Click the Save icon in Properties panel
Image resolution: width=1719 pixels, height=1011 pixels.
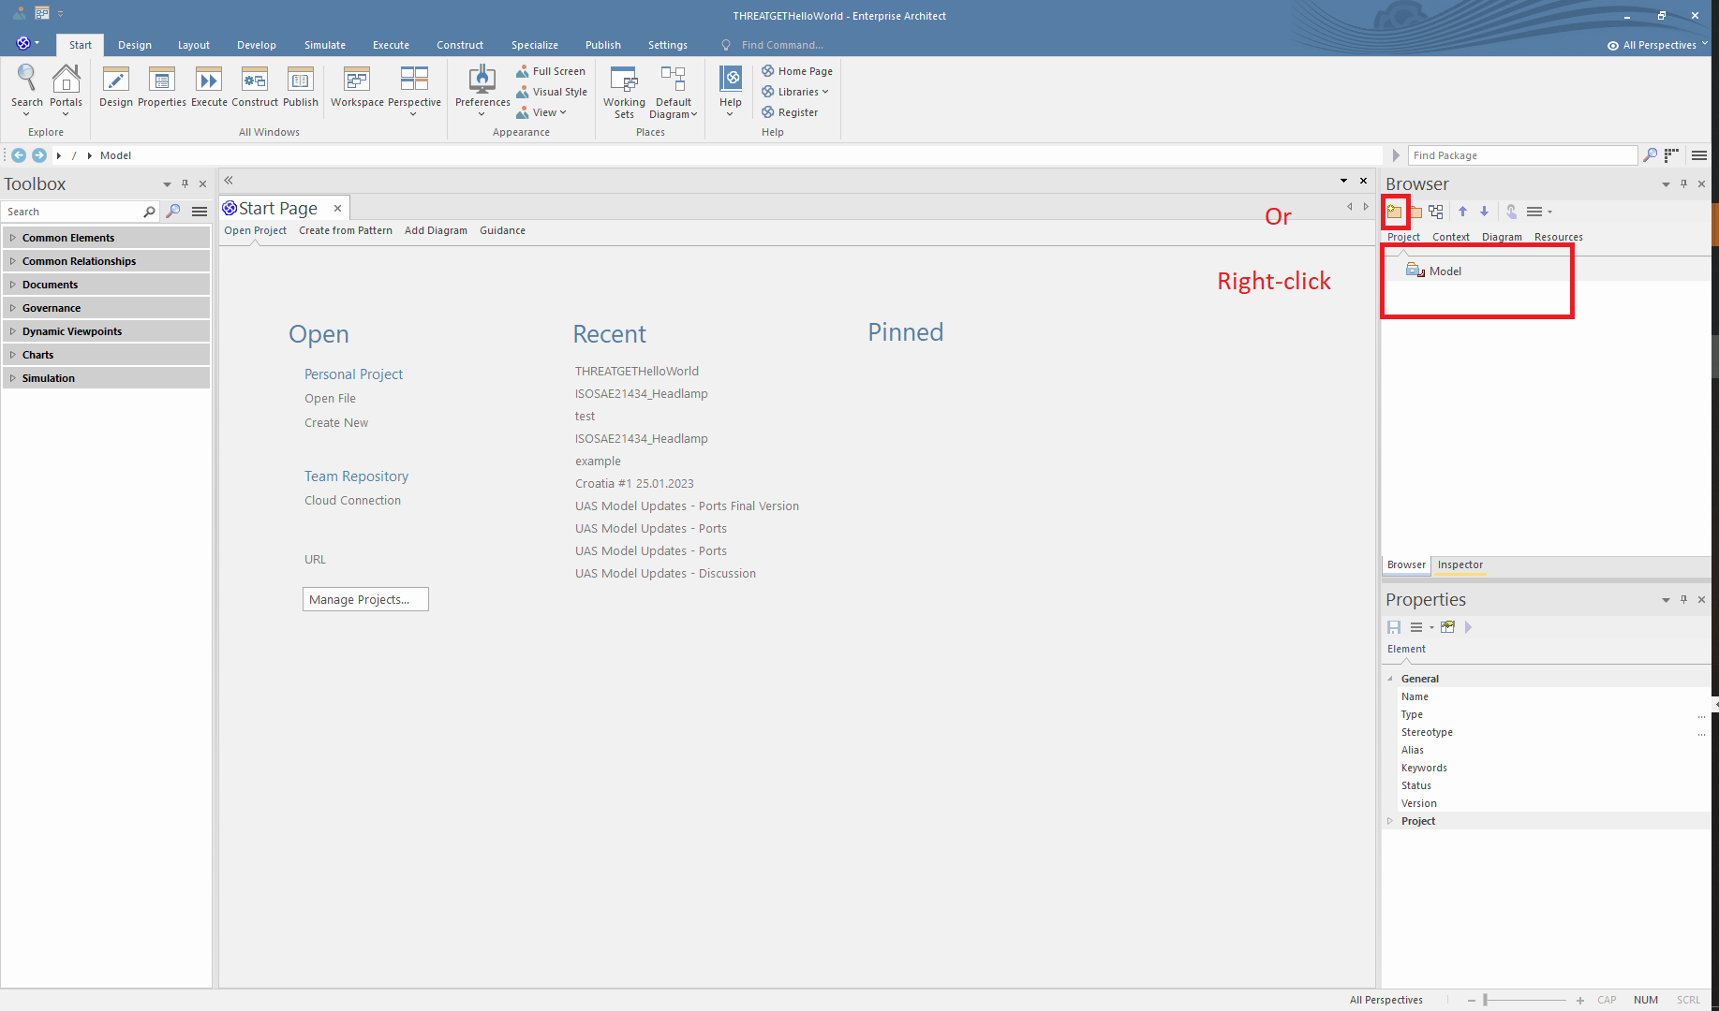1394,627
